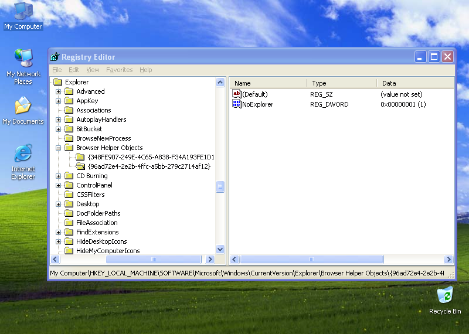Expand the AppKey key
This screenshot has width=469, height=334.
[x=58, y=101]
